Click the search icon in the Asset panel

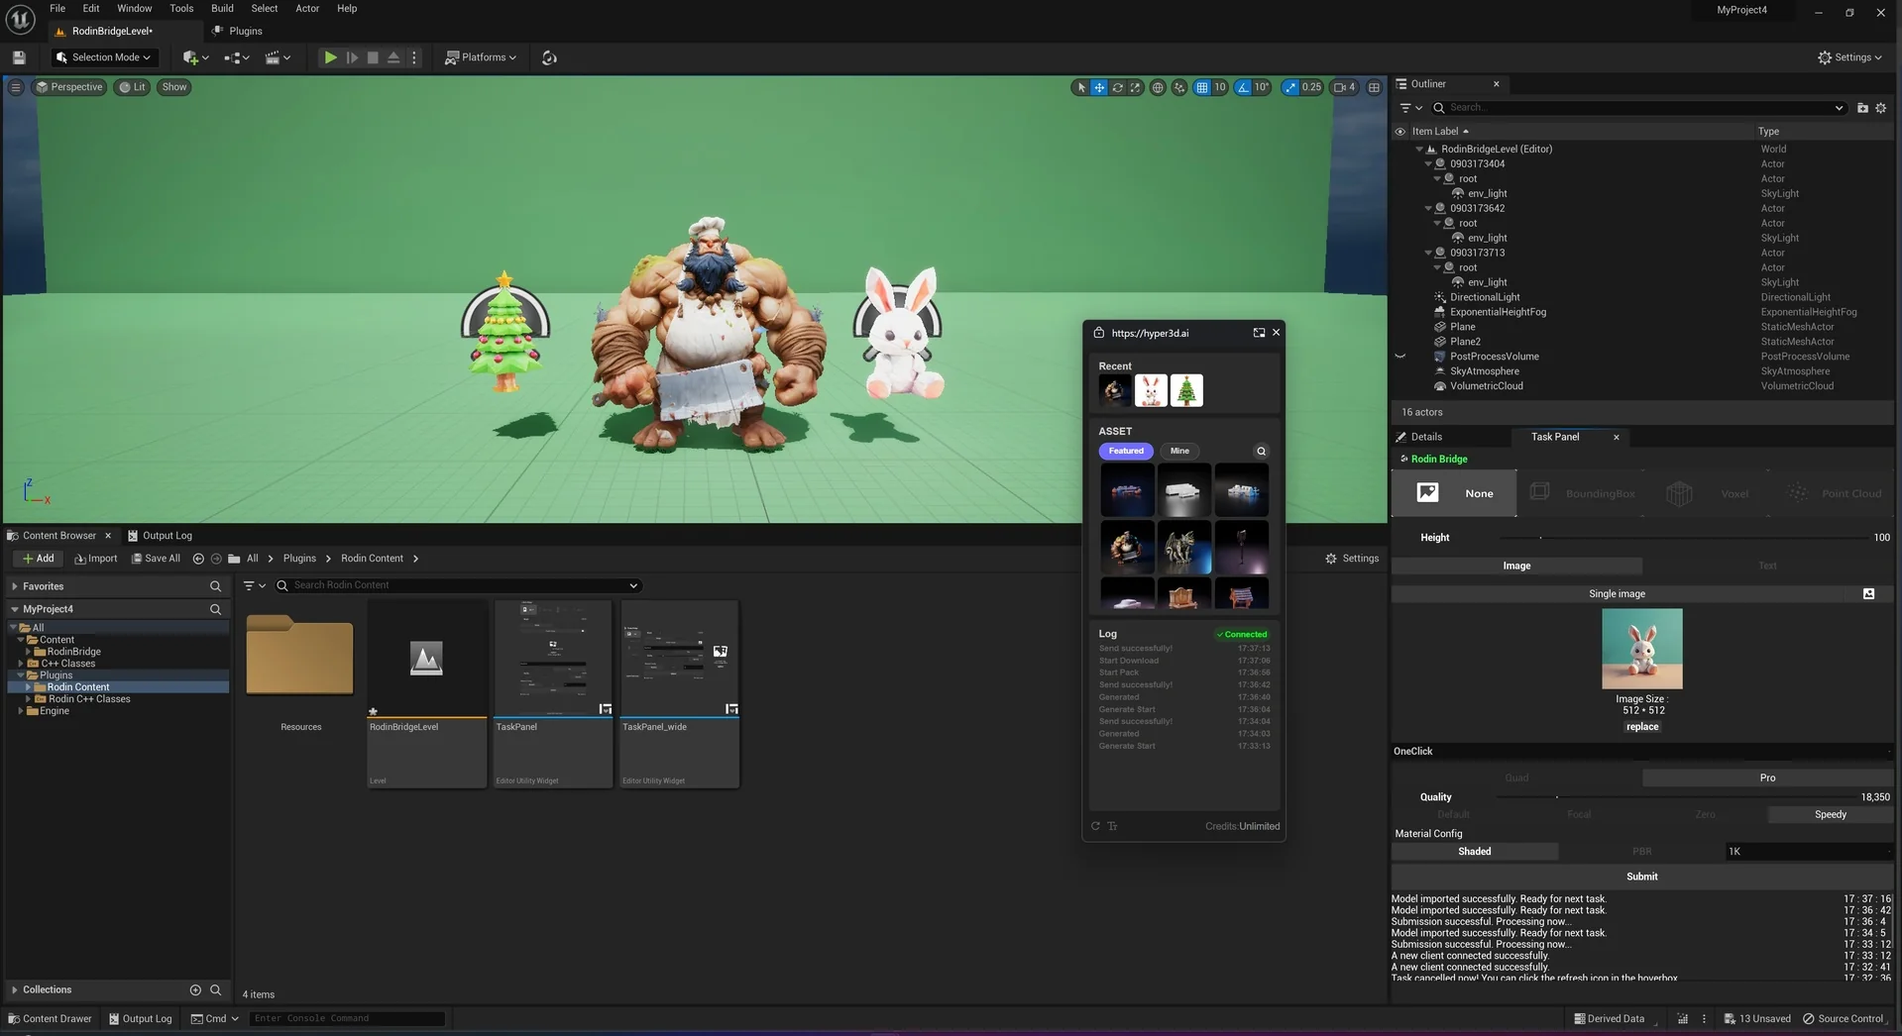coord(1261,451)
